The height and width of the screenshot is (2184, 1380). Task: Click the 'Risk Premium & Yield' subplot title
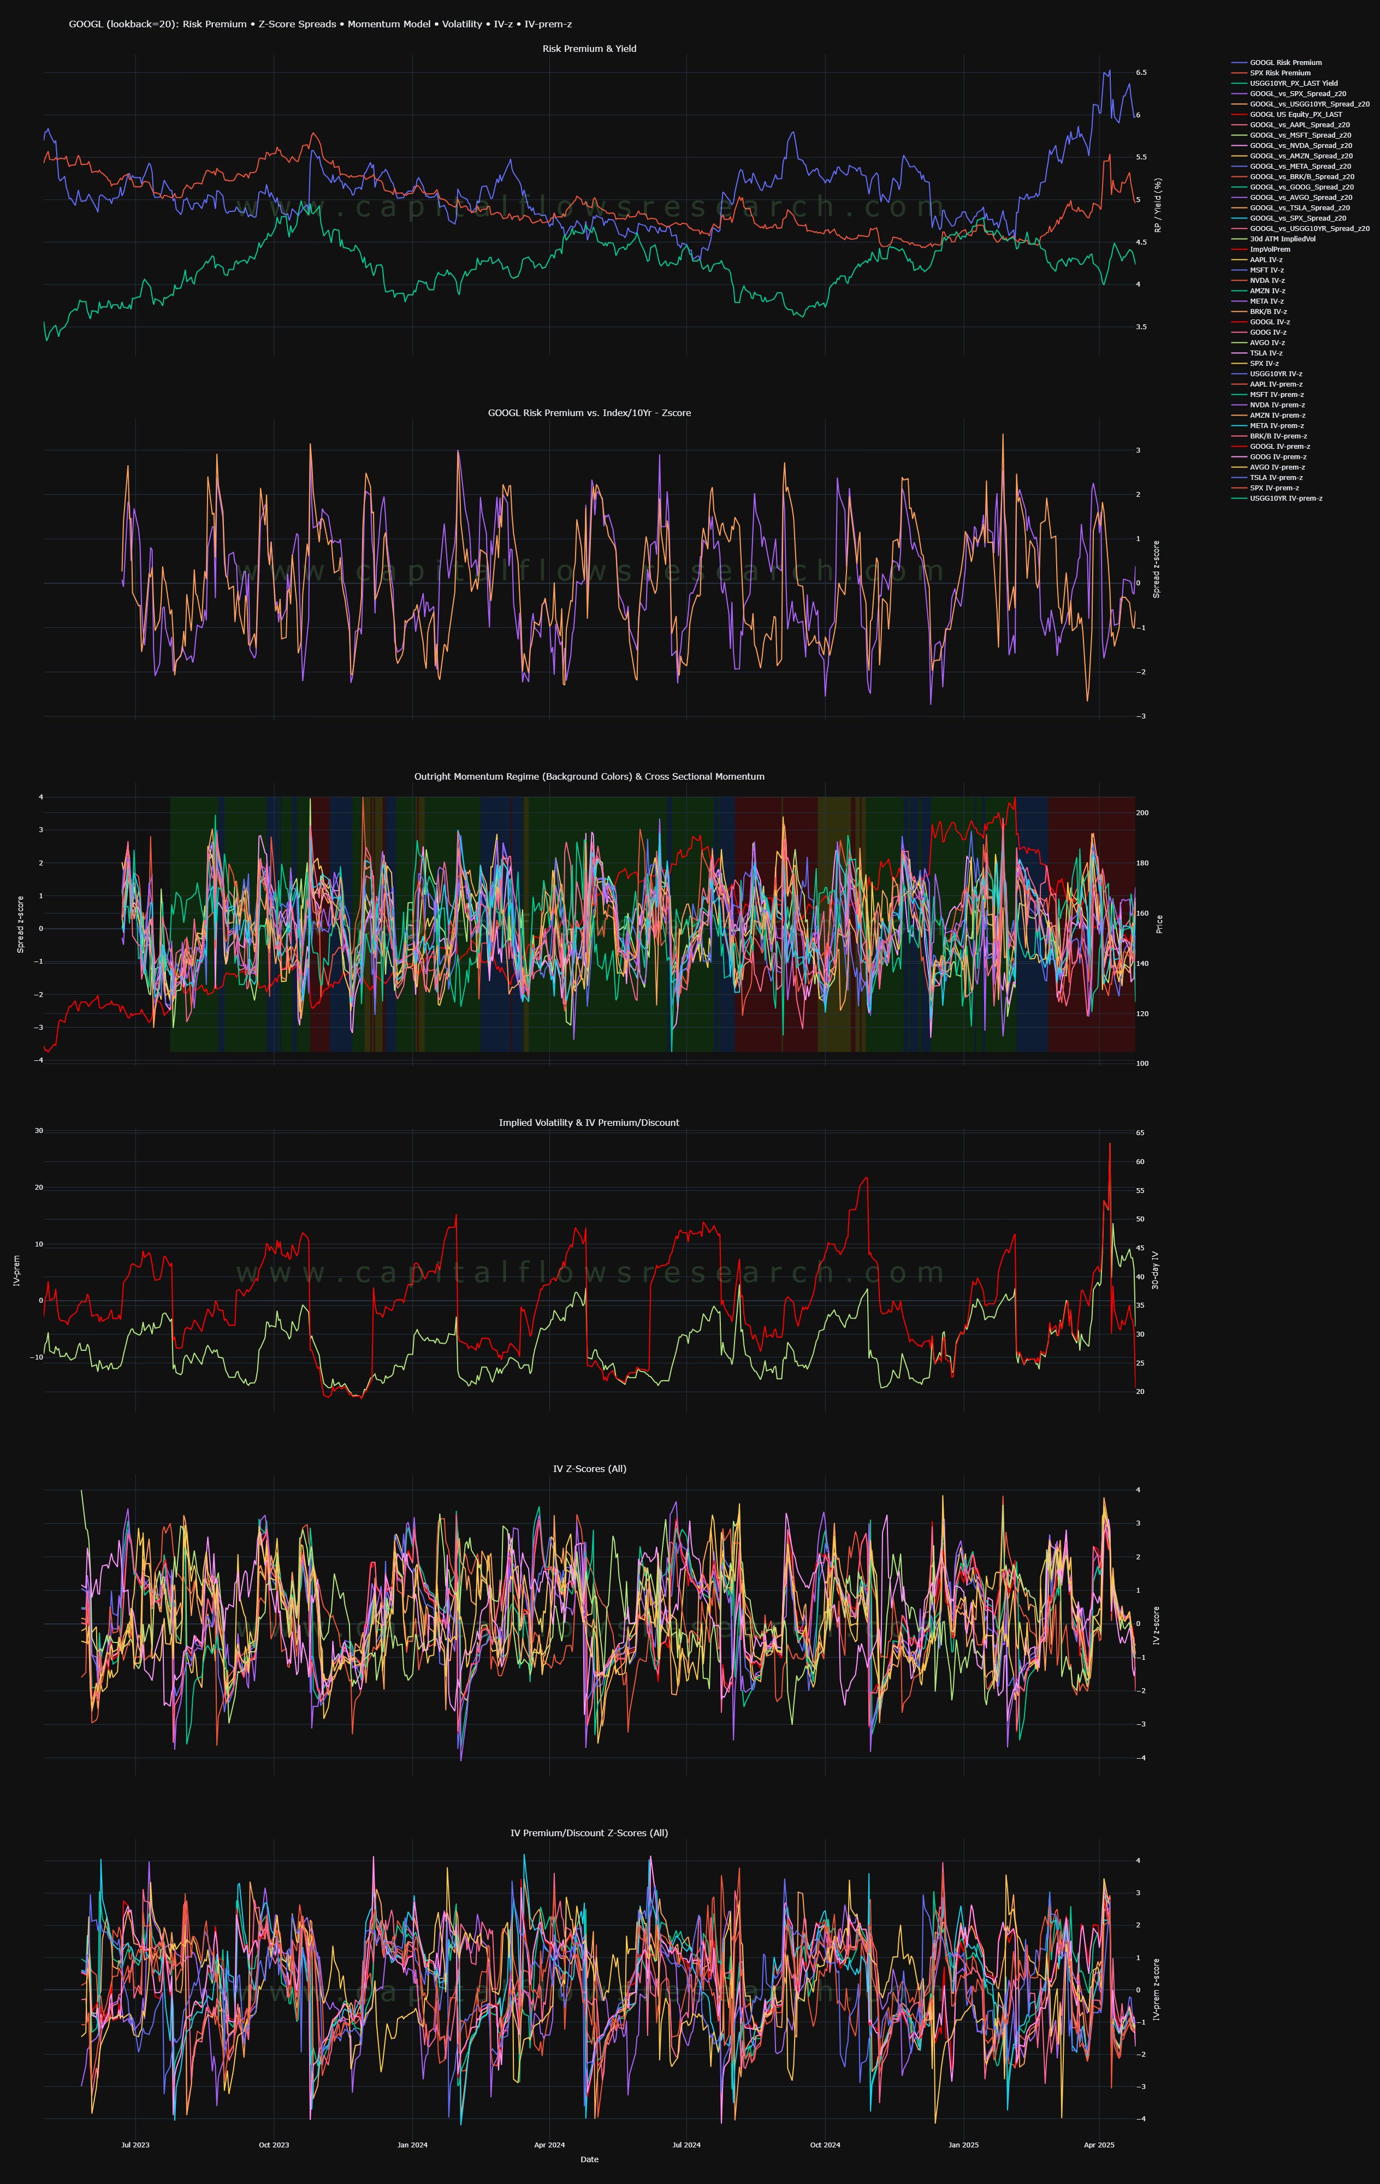pos(590,49)
